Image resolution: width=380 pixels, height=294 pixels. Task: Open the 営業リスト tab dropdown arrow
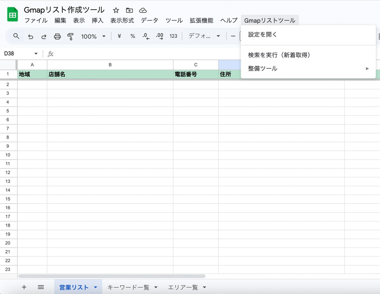96,287
